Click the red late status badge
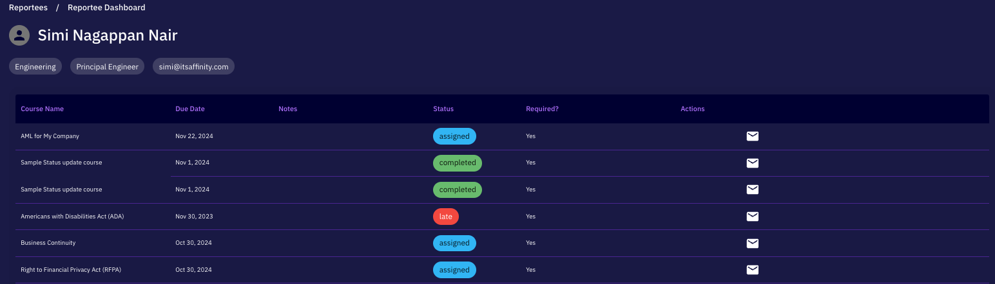Viewport: 995px width, 284px height. [445, 217]
